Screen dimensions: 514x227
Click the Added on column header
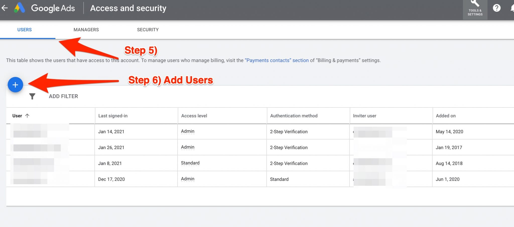pyautogui.click(x=445, y=116)
